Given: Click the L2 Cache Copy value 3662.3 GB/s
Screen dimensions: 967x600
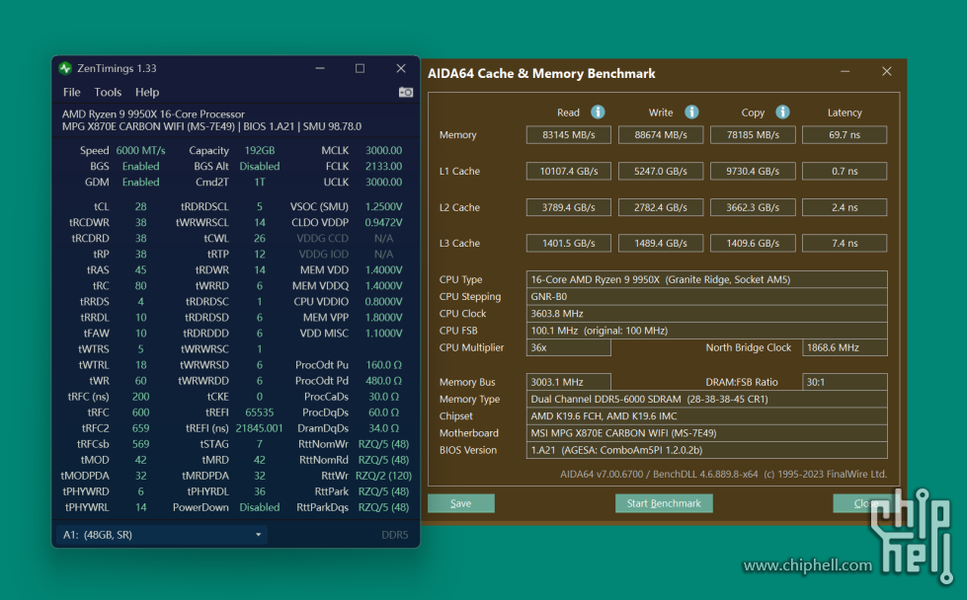Looking at the screenshot, I should tap(753, 207).
